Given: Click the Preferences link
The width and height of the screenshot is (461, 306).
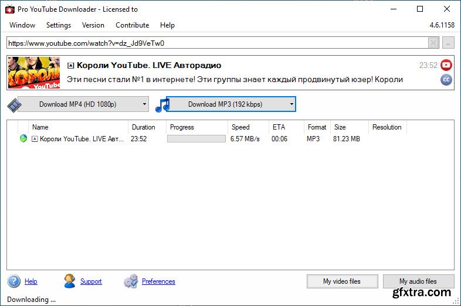Looking at the screenshot, I should (158, 281).
